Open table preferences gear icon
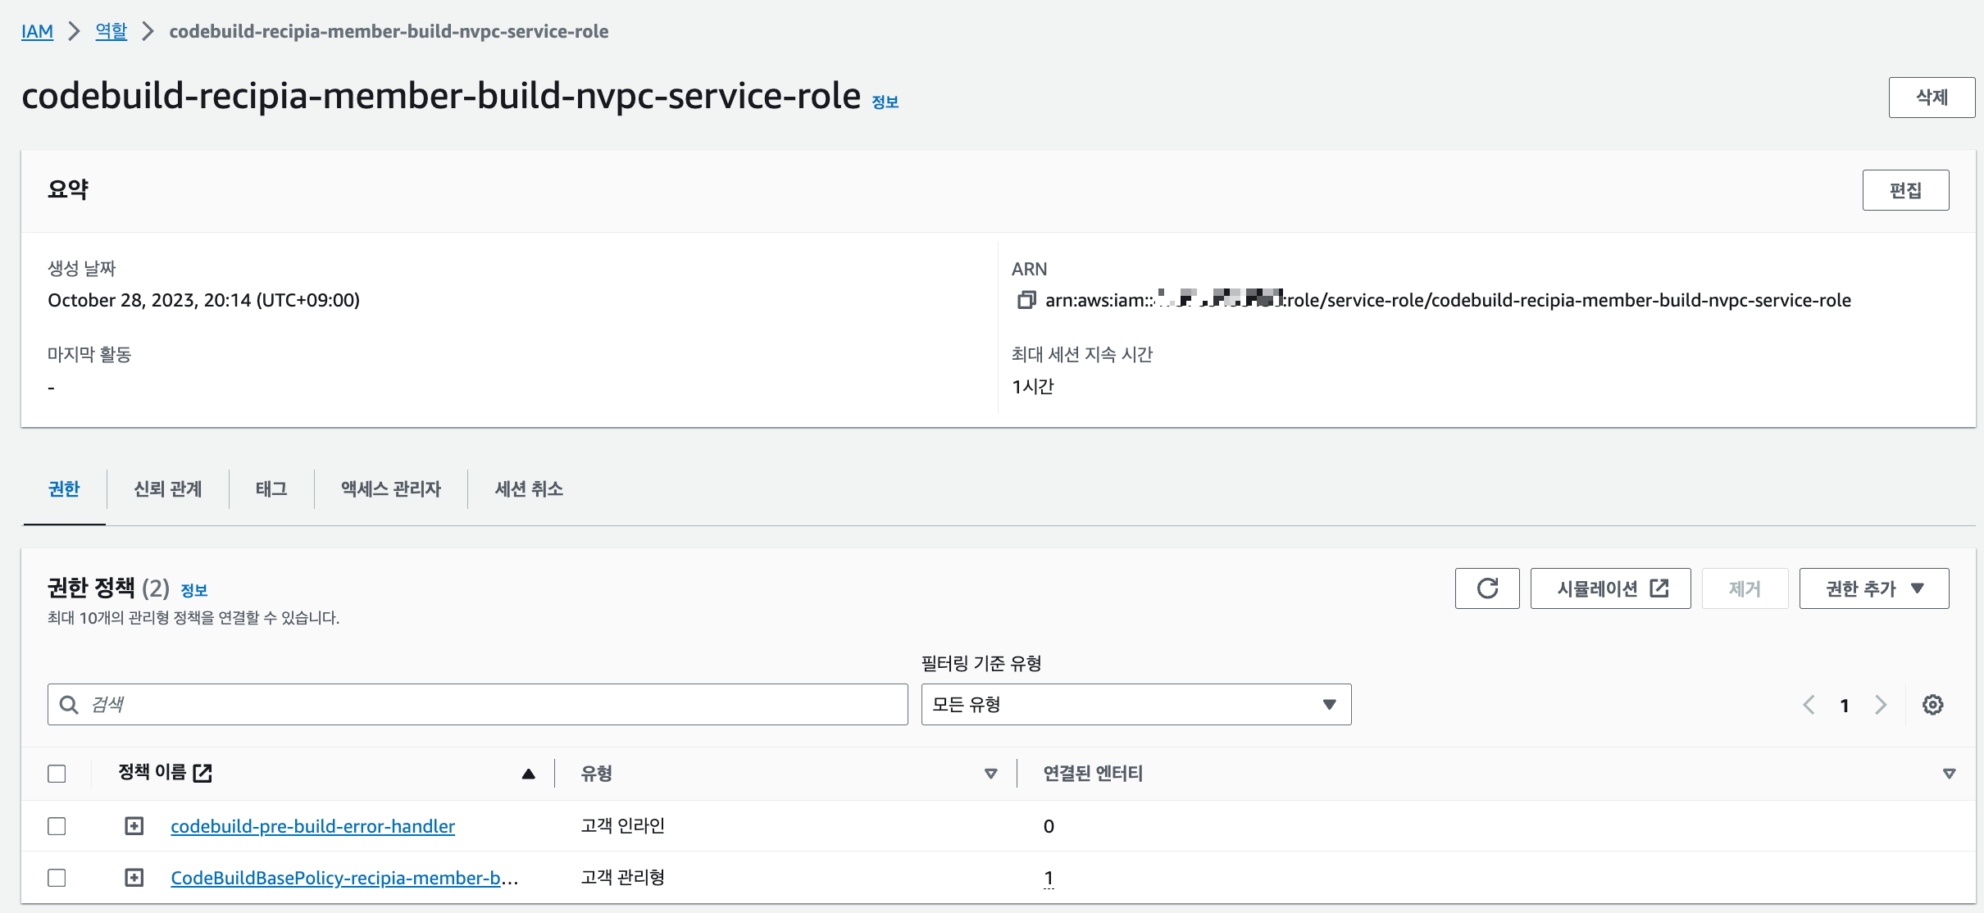Viewport: 1984px width, 913px height. [x=1932, y=705]
